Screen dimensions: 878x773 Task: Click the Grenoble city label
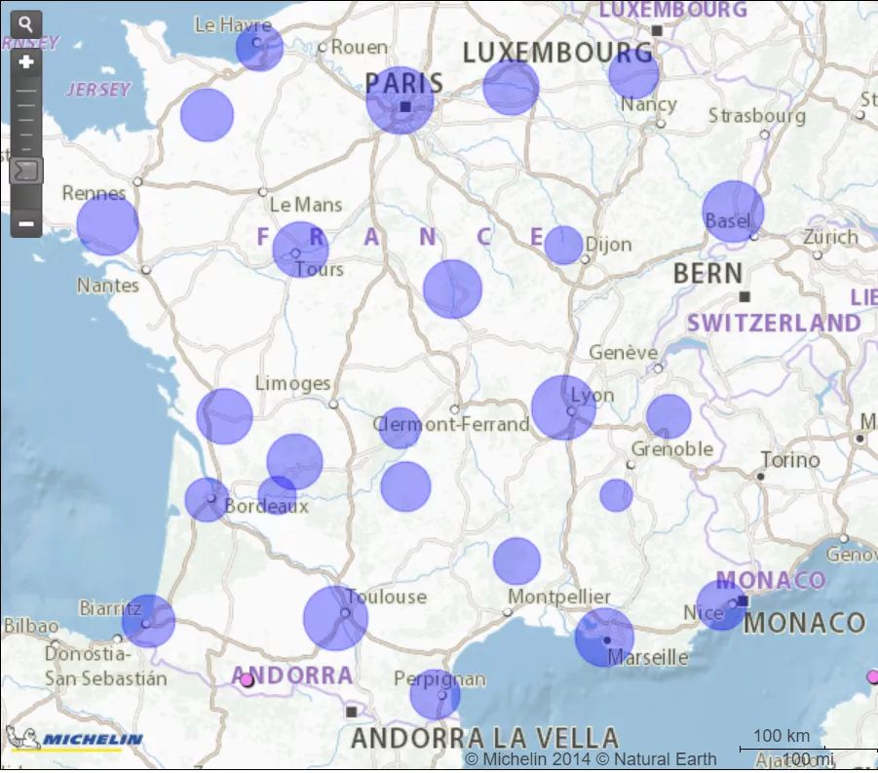[x=672, y=449]
